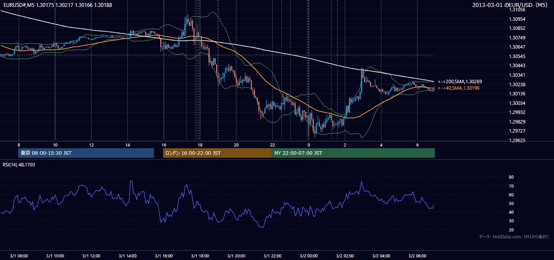Click the bottom time label 3/2 02:00
Screen dimensions: 554x260
point(345,256)
